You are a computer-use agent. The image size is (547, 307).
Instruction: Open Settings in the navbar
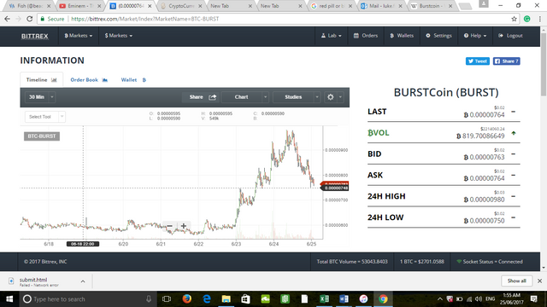click(438, 36)
